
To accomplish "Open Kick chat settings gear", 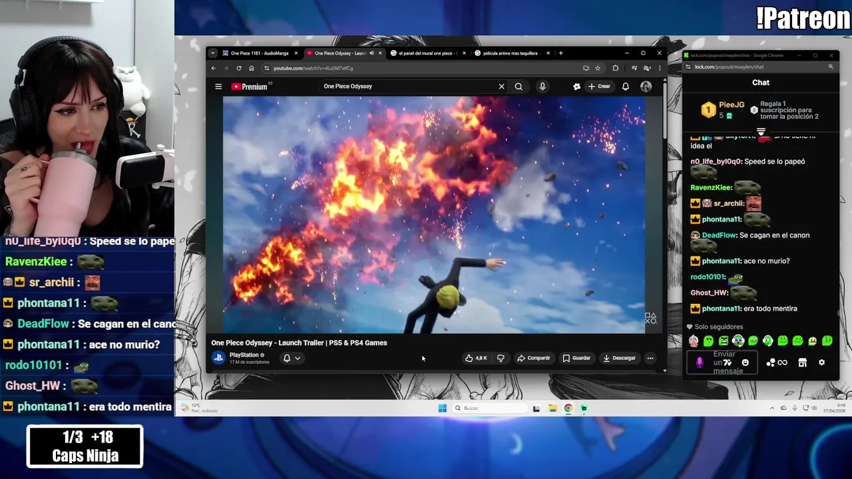I will [821, 363].
